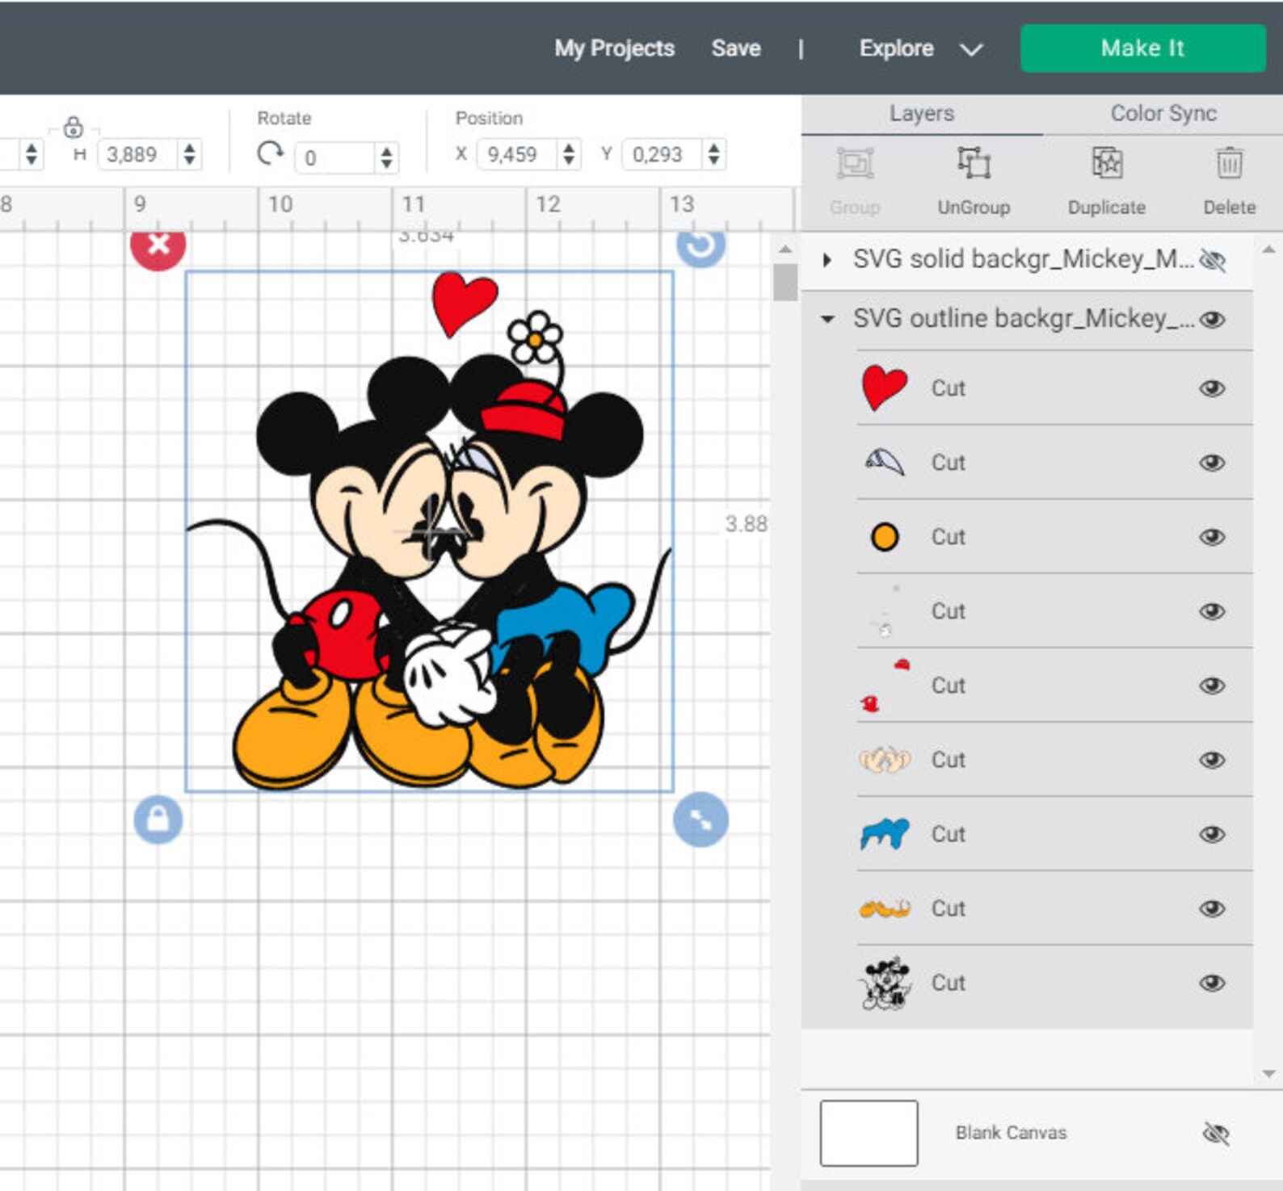Open My Projects
Screen dimensions: 1283x1191
(x=614, y=48)
